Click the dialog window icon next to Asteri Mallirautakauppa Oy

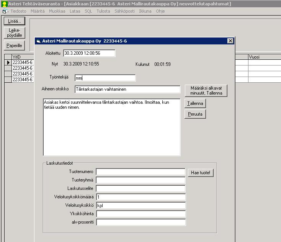pos(39,41)
